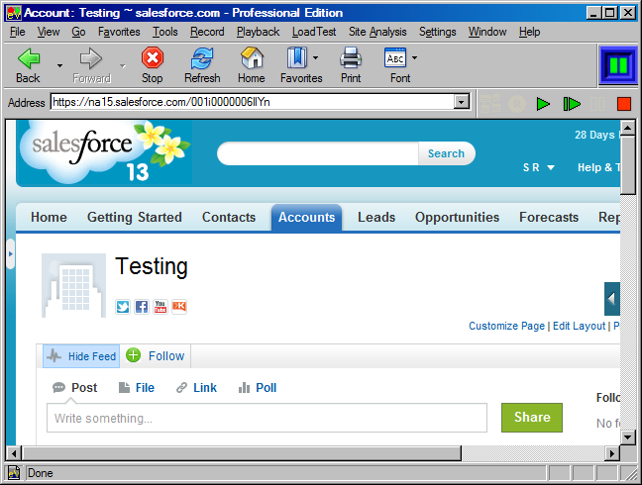Viewport: 642px width, 485px height.
Task: Switch to the Contacts tab
Action: tap(229, 217)
